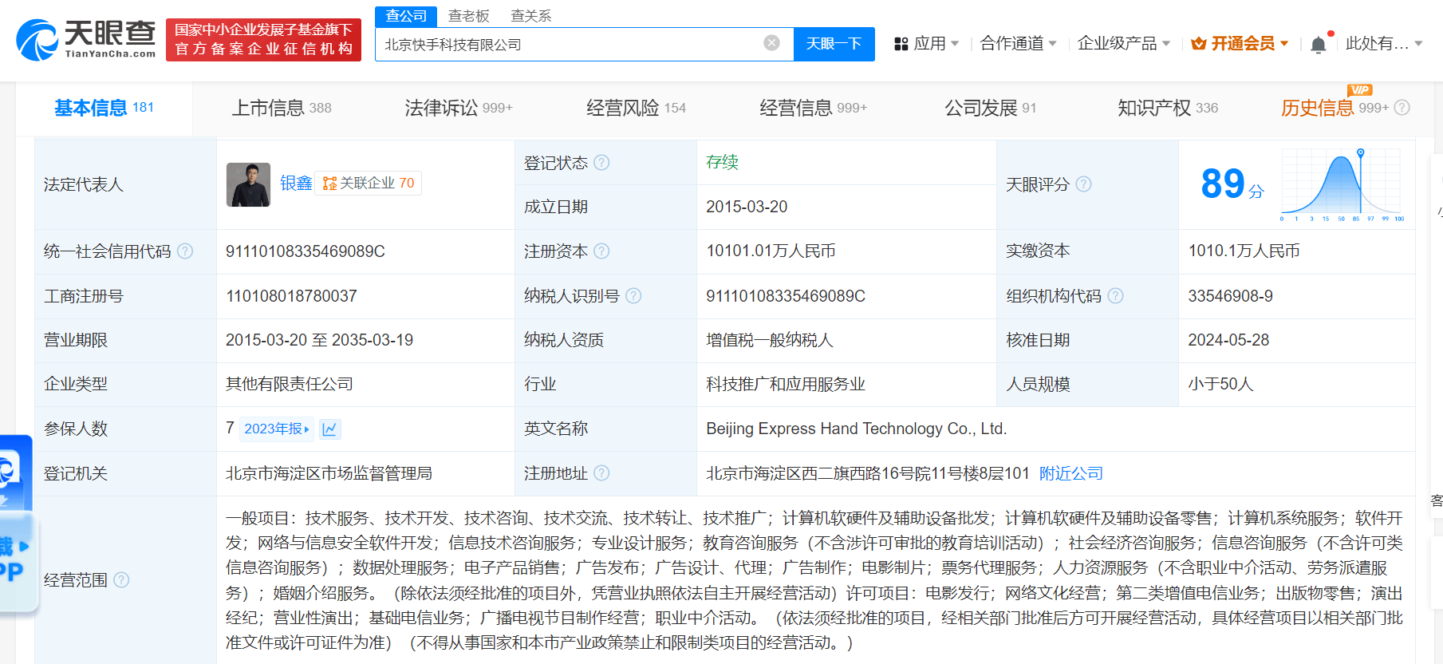This screenshot has height=664, width=1443.
Task: Click the paid-in capital 1010.1万人民币
Action: click(x=1244, y=251)
